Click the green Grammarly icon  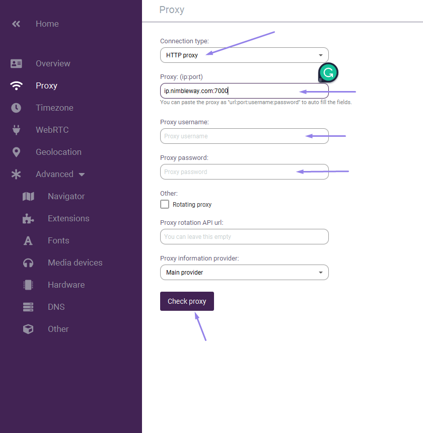328,72
